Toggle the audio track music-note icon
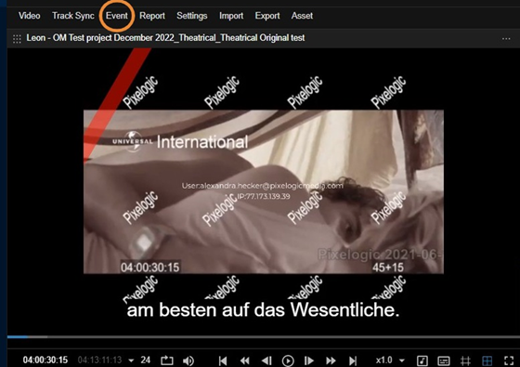The height and width of the screenshot is (367, 520). tap(422, 360)
